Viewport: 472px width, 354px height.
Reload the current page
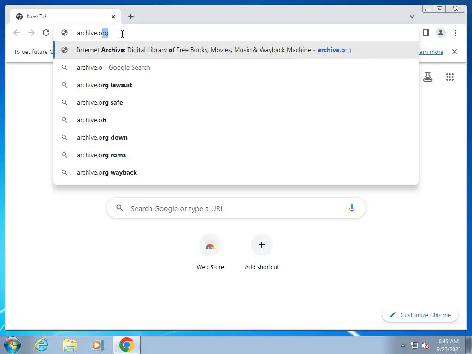point(46,33)
